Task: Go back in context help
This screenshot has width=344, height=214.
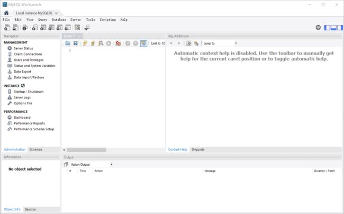Action: click(x=171, y=43)
